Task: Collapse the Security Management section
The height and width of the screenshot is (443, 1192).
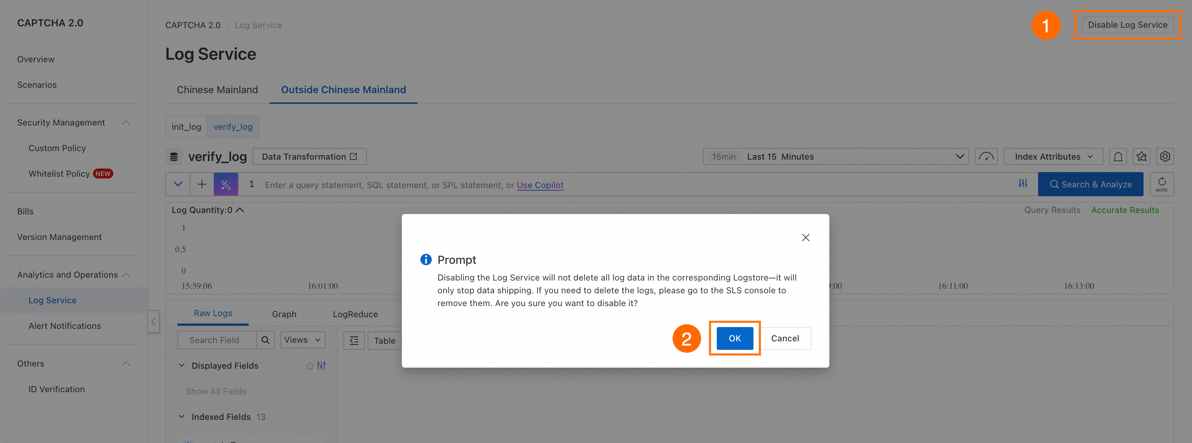Action: (x=126, y=122)
